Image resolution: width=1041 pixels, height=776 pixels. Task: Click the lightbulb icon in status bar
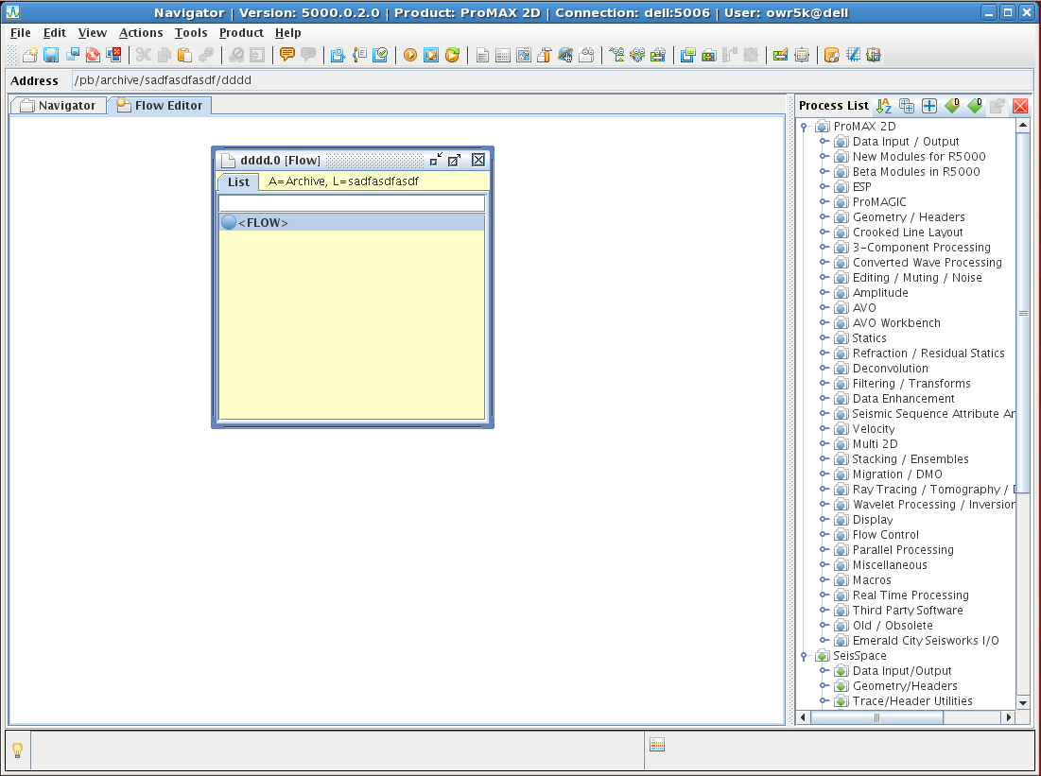pyautogui.click(x=18, y=750)
